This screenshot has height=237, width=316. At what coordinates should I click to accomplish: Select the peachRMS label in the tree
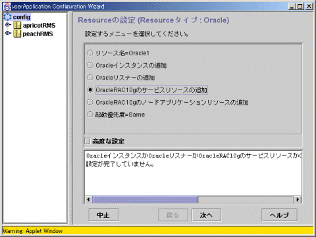38,34
